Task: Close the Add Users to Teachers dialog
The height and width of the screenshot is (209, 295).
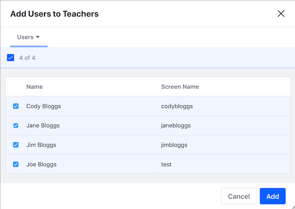Action: click(x=281, y=13)
